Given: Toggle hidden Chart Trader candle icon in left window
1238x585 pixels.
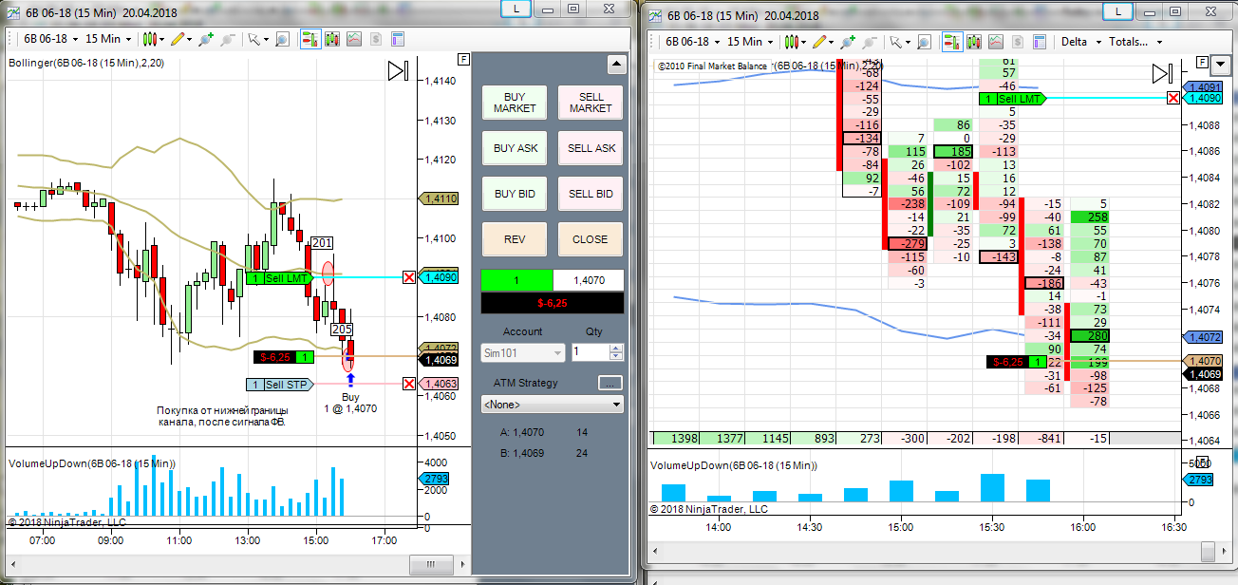Looking at the screenshot, I should click(332, 39).
